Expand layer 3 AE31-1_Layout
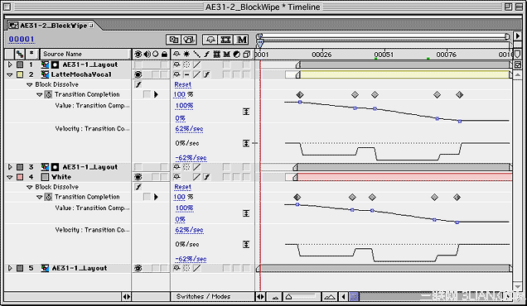 [x=10, y=167]
